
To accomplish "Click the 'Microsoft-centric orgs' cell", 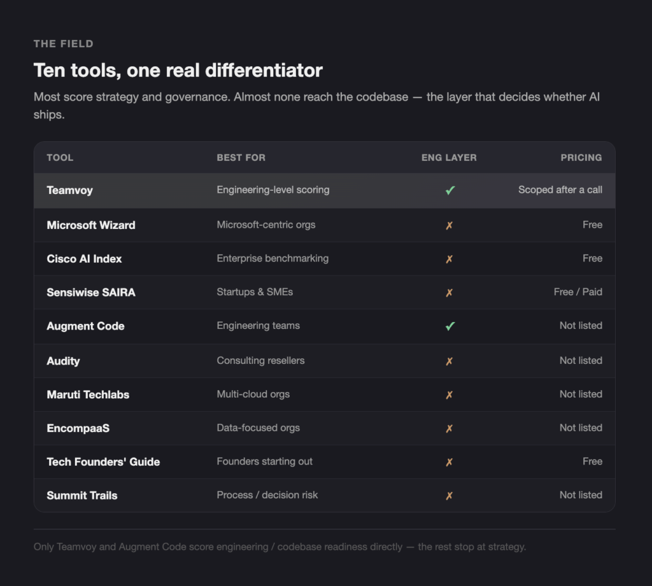I will pyautogui.click(x=266, y=225).
